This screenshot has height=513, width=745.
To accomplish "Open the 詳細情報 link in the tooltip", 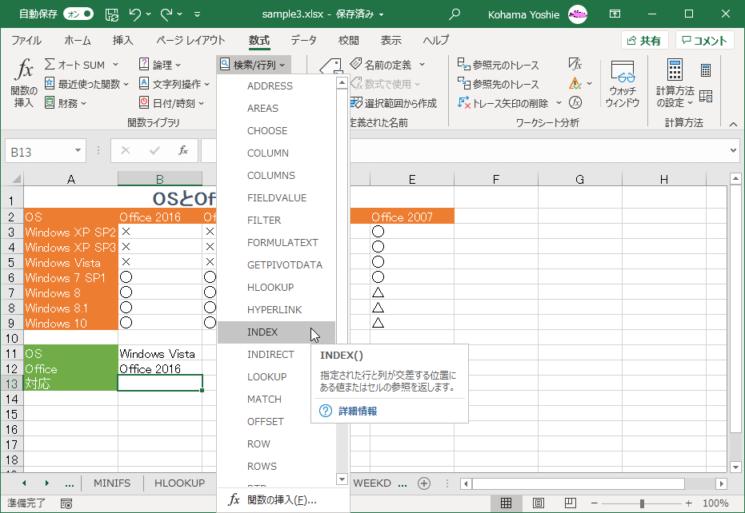I will coord(357,411).
